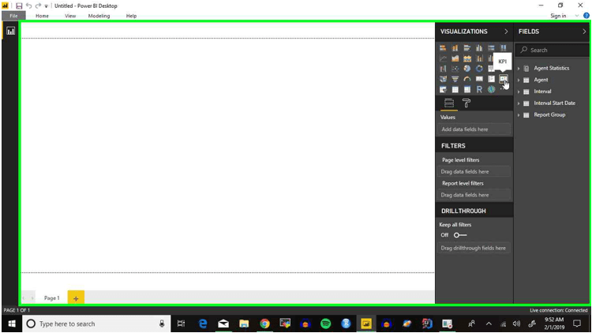Select the Gauge visual
592x333 pixels.
point(467,79)
